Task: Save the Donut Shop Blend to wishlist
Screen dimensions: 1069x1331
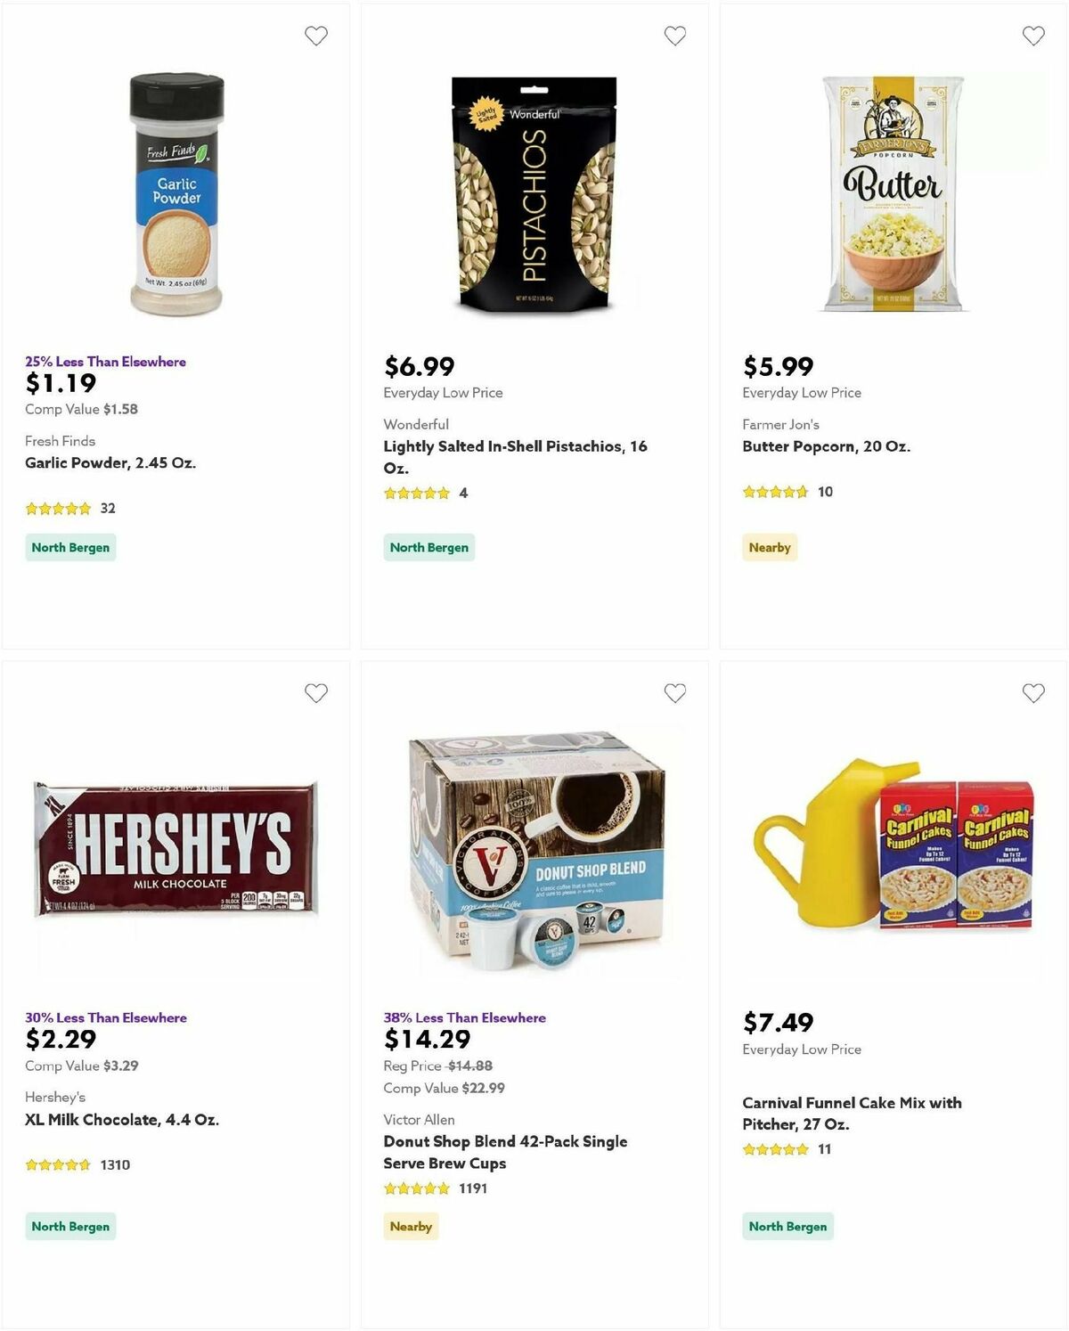Action: tap(674, 692)
